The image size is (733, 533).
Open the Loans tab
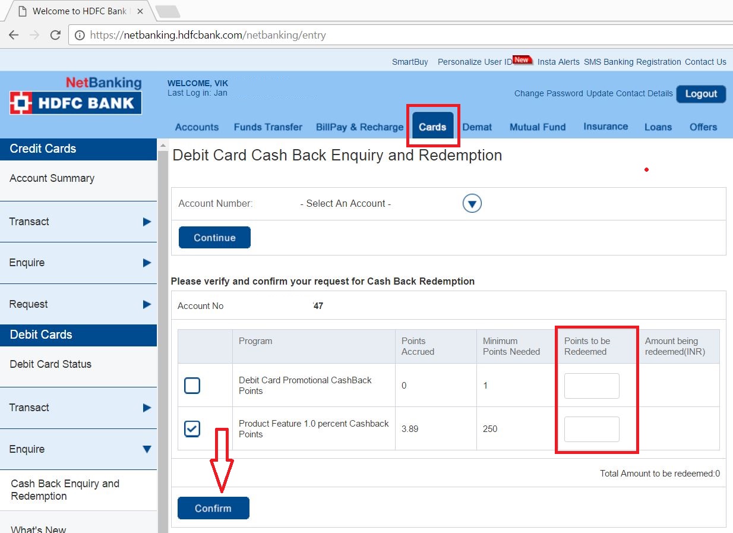pyautogui.click(x=658, y=127)
